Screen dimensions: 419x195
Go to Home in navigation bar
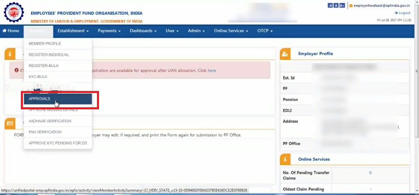pos(11,31)
